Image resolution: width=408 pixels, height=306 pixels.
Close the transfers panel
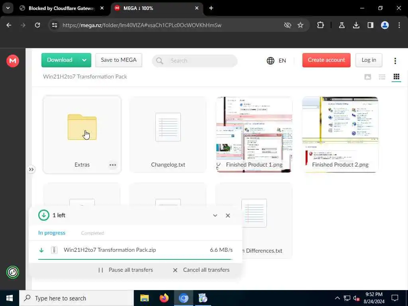[x=228, y=216]
